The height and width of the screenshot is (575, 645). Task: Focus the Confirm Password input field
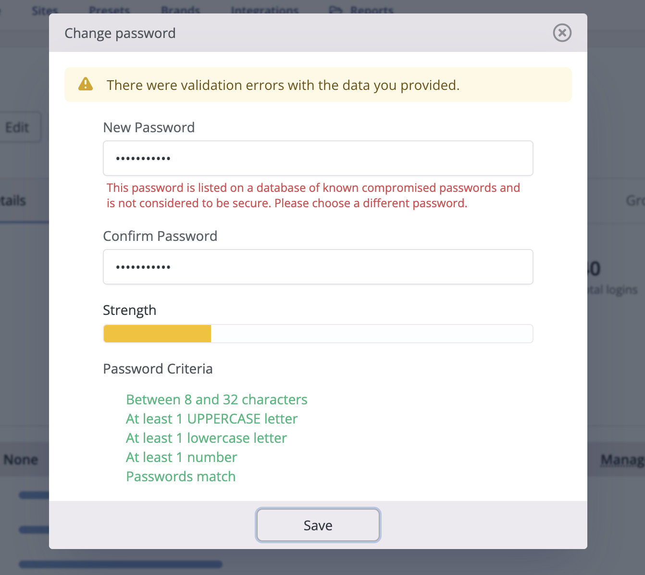(x=318, y=266)
